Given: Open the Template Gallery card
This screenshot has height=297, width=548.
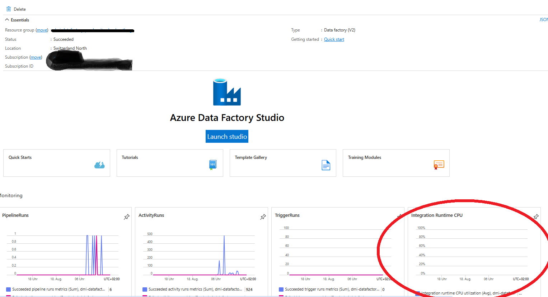Looking at the screenshot, I should 283,163.
